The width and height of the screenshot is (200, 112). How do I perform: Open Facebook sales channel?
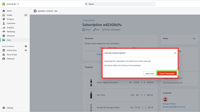coord(11,59)
